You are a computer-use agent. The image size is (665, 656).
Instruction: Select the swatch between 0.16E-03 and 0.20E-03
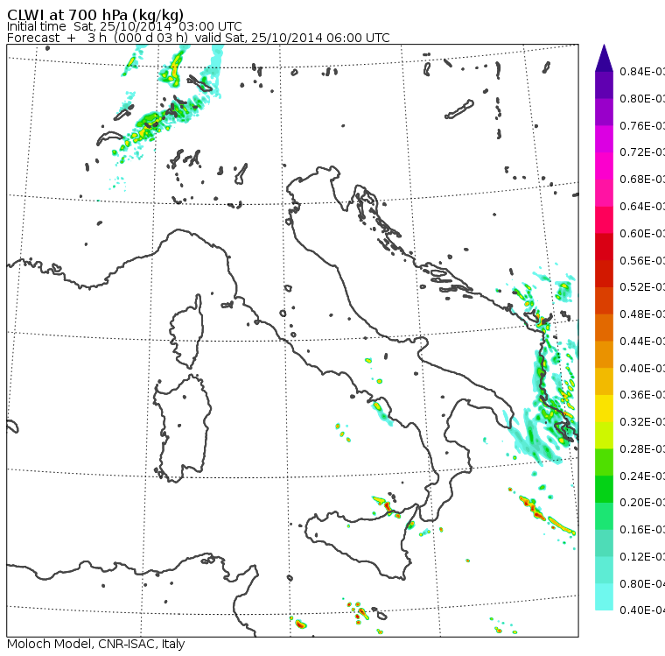[604, 517]
